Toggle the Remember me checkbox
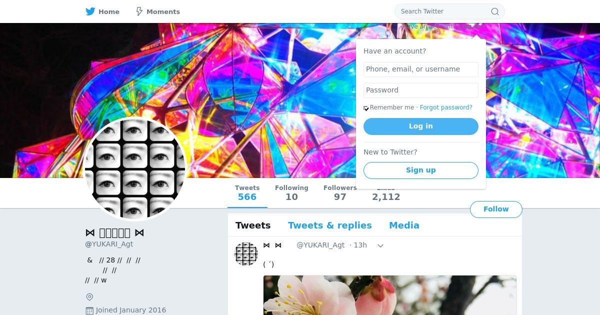The image size is (600, 315). point(366,108)
